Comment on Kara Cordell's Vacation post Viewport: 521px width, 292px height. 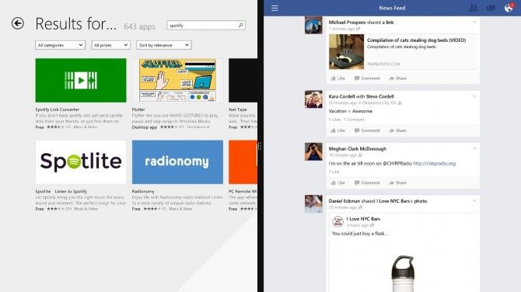click(367, 130)
